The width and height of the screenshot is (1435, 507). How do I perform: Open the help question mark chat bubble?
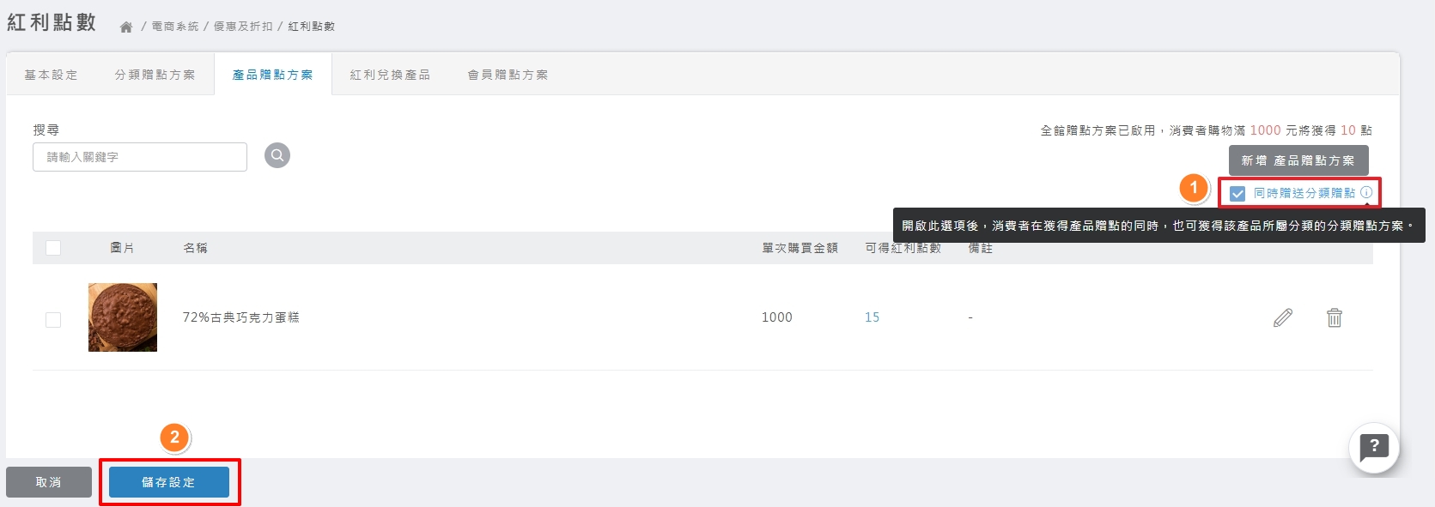click(1373, 446)
